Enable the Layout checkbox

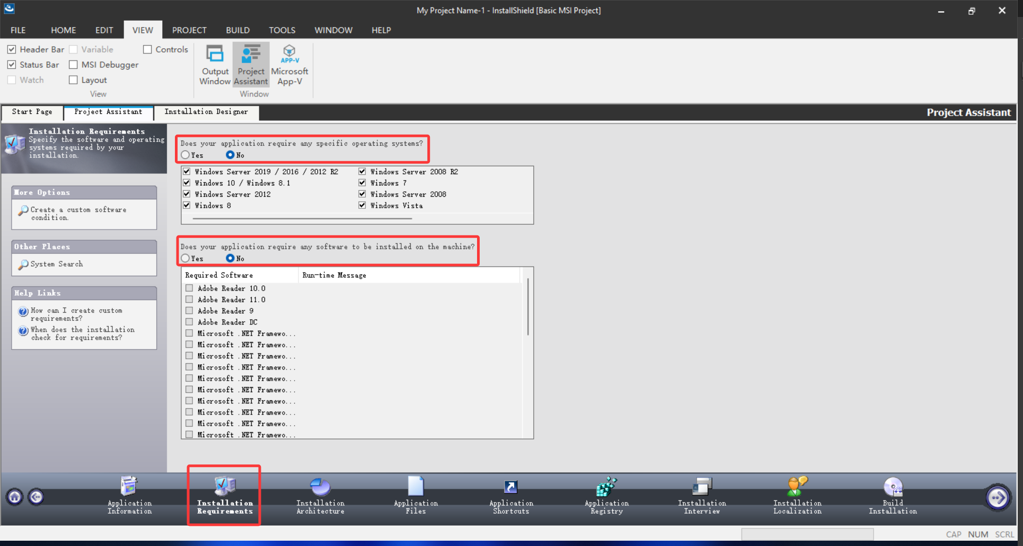[x=73, y=80]
